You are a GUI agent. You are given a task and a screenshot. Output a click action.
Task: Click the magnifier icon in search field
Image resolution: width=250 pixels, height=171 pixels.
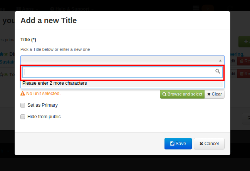pos(218,71)
